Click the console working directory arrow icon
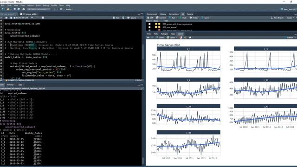 [44, 88]
